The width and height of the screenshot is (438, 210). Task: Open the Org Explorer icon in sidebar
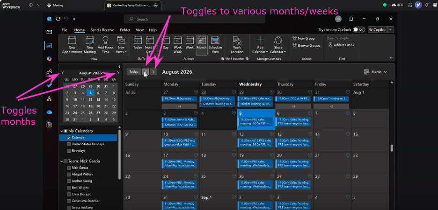coord(49,98)
